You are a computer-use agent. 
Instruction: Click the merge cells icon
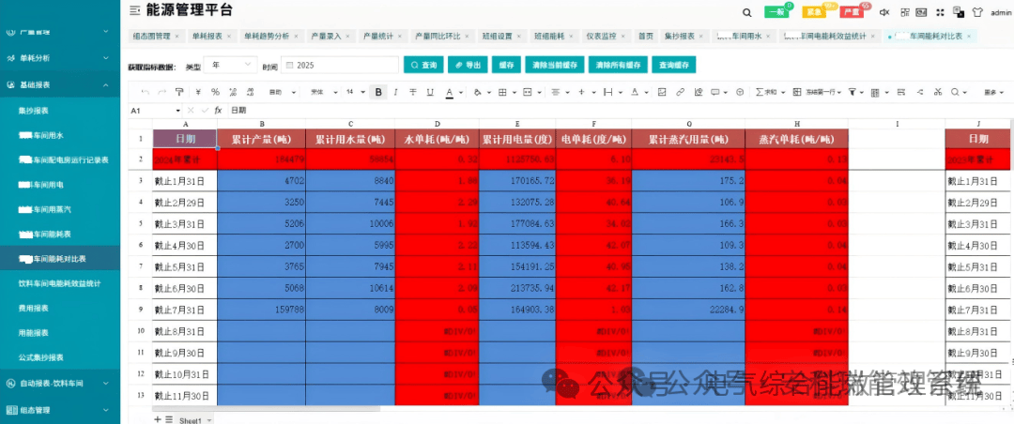pyautogui.click(x=528, y=93)
